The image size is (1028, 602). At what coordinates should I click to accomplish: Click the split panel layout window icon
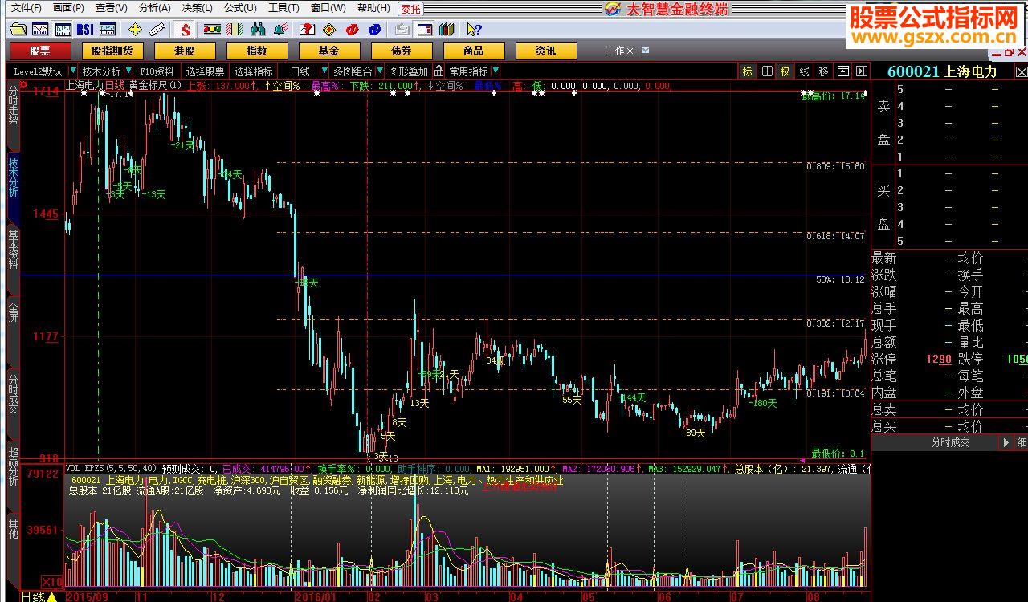[425, 30]
